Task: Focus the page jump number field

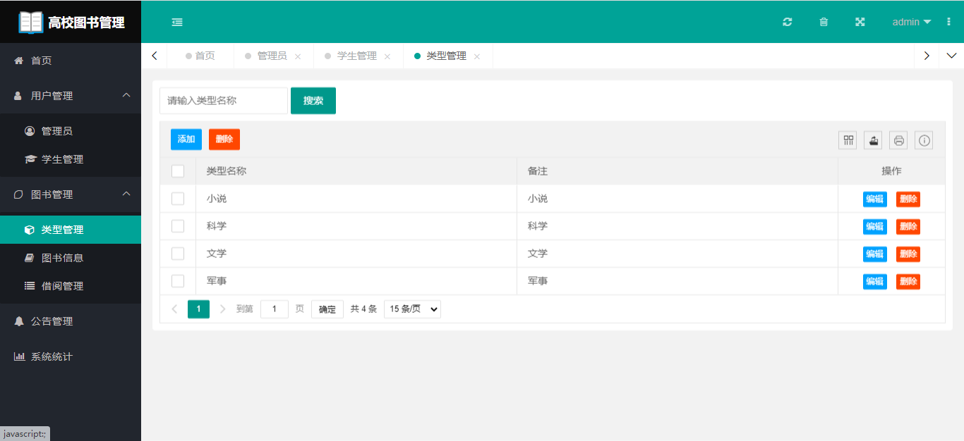Action: tap(275, 309)
